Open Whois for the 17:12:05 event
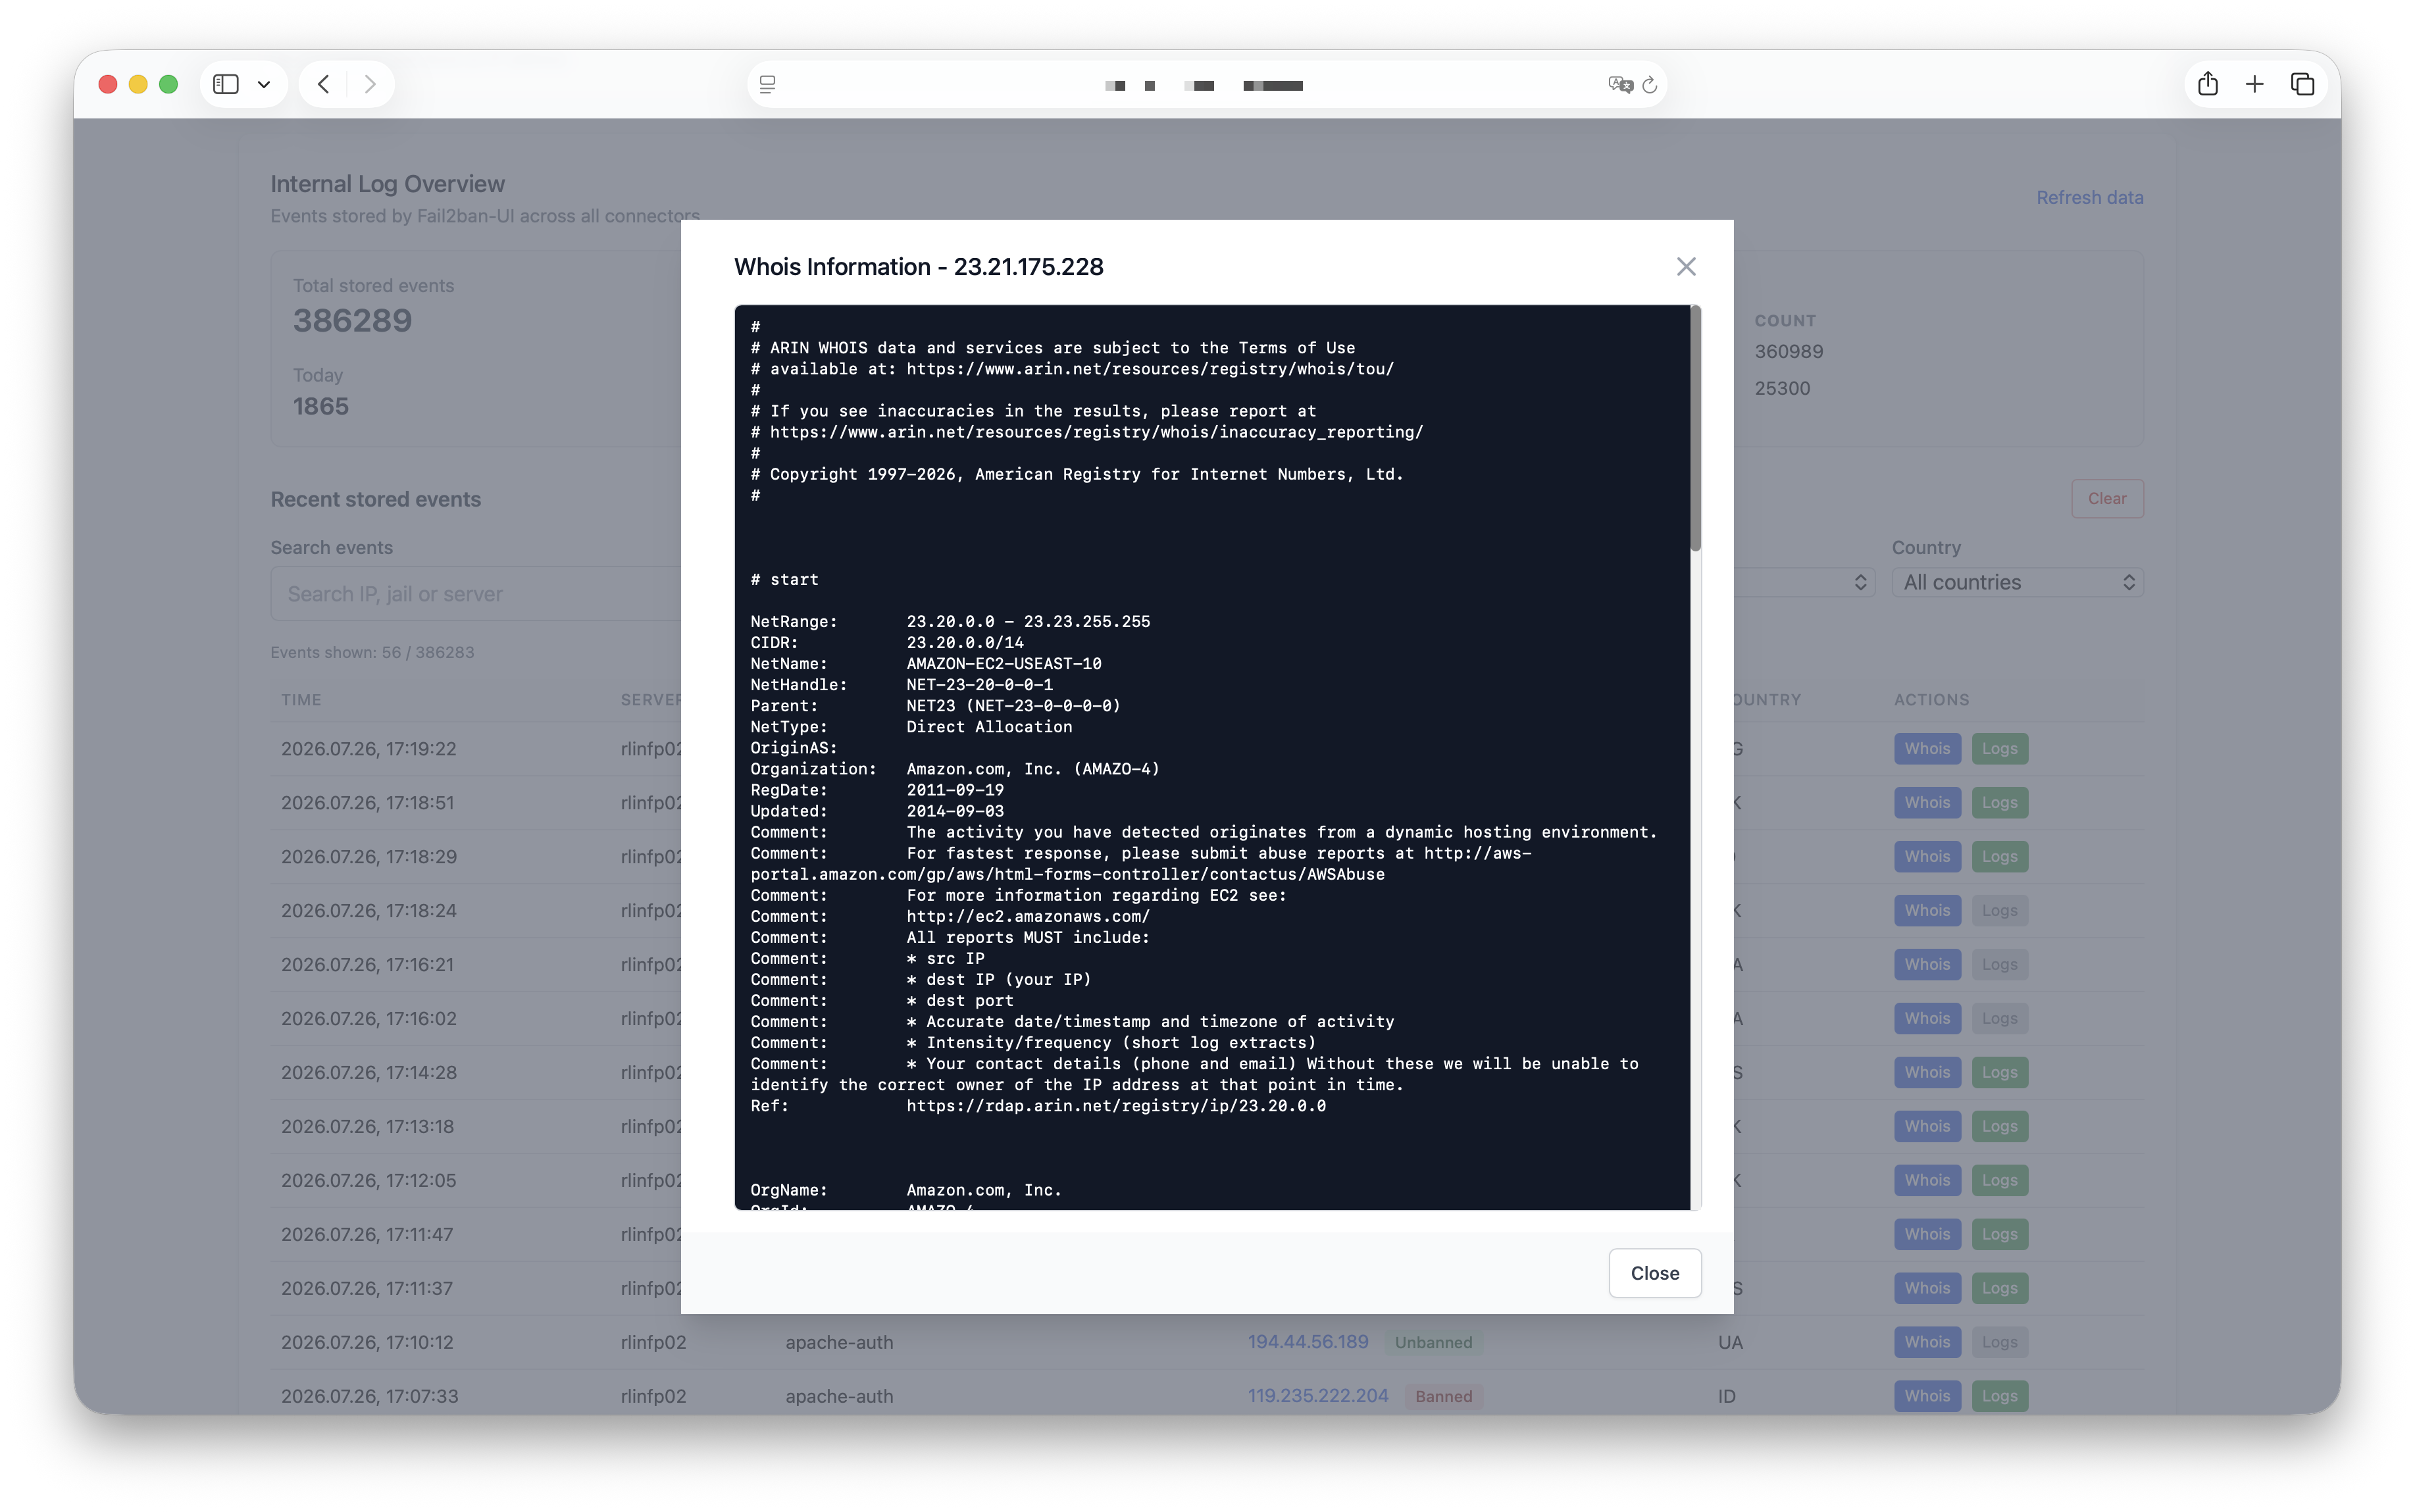The width and height of the screenshot is (2415, 1512). pos(1927,1180)
